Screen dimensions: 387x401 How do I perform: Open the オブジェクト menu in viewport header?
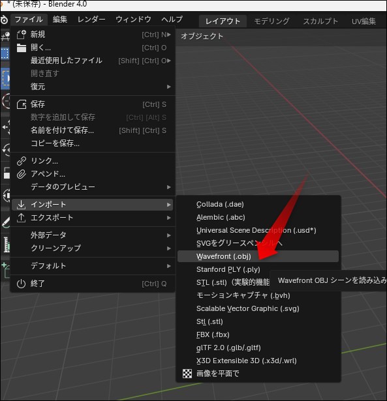[x=202, y=37]
